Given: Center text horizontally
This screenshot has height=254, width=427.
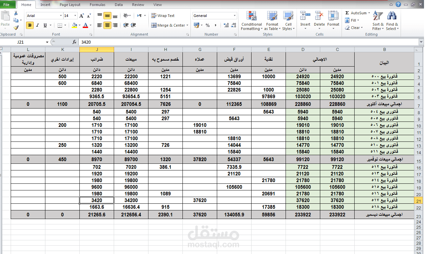Looking at the screenshot, I should pos(107,25).
